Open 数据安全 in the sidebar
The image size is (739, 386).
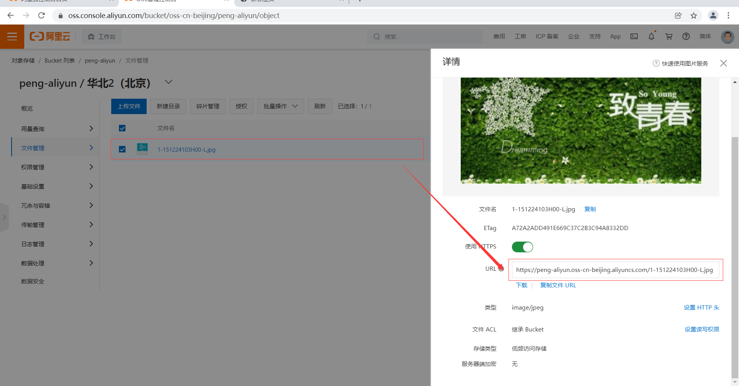(33, 282)
